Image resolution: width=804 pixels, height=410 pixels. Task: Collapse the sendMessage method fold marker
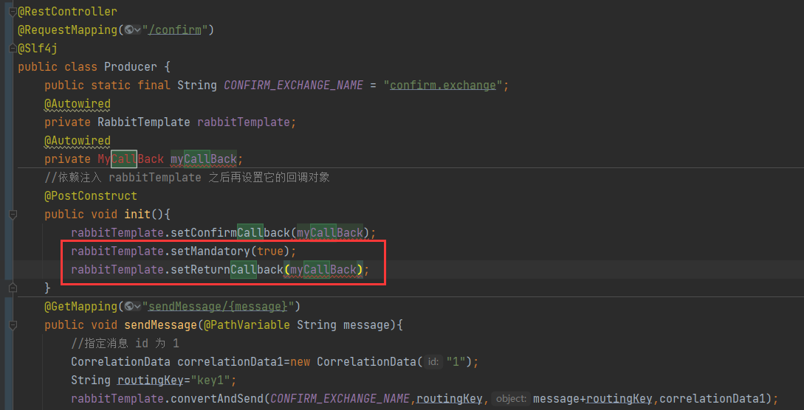click(13, 325)
